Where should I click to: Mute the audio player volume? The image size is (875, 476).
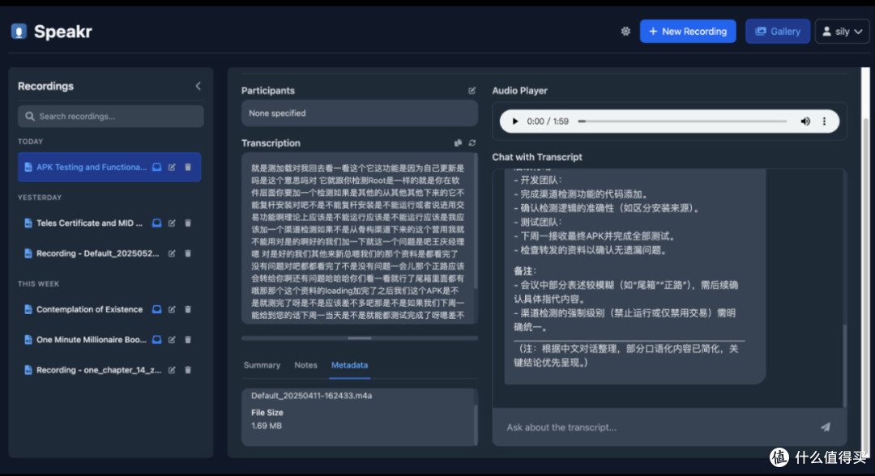pyautogui.click(x=805, y=121)
